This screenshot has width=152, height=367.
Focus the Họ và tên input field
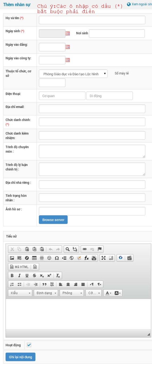(x=92, y=20)
